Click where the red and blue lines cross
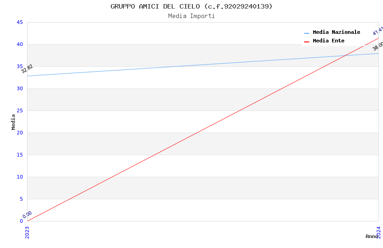Image resolution: width=383 pixels, height=248 pixels. [345, 55]
